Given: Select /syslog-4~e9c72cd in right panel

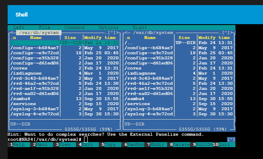Looking at the screenshot, I should point(179,114).
